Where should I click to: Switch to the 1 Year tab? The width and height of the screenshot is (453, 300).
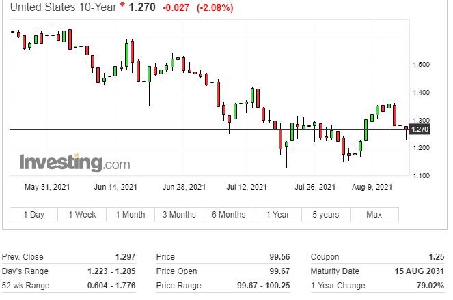[x=277, y=215]
